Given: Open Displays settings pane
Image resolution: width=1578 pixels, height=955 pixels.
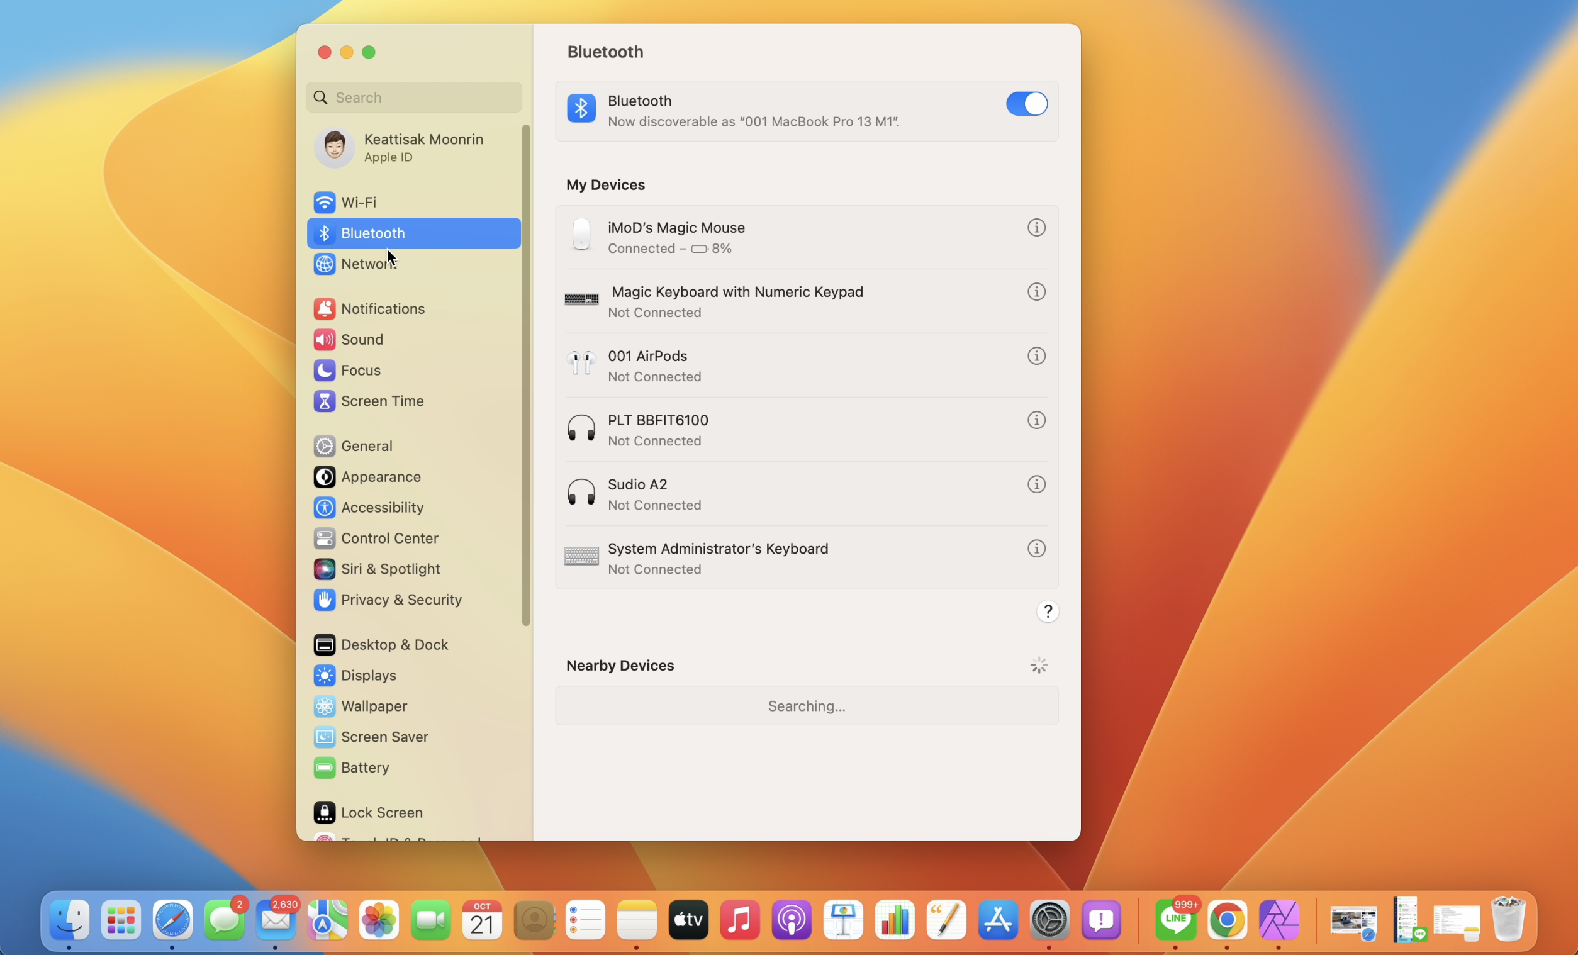Looking at the screenshot, I should click(x=368, y=675).
